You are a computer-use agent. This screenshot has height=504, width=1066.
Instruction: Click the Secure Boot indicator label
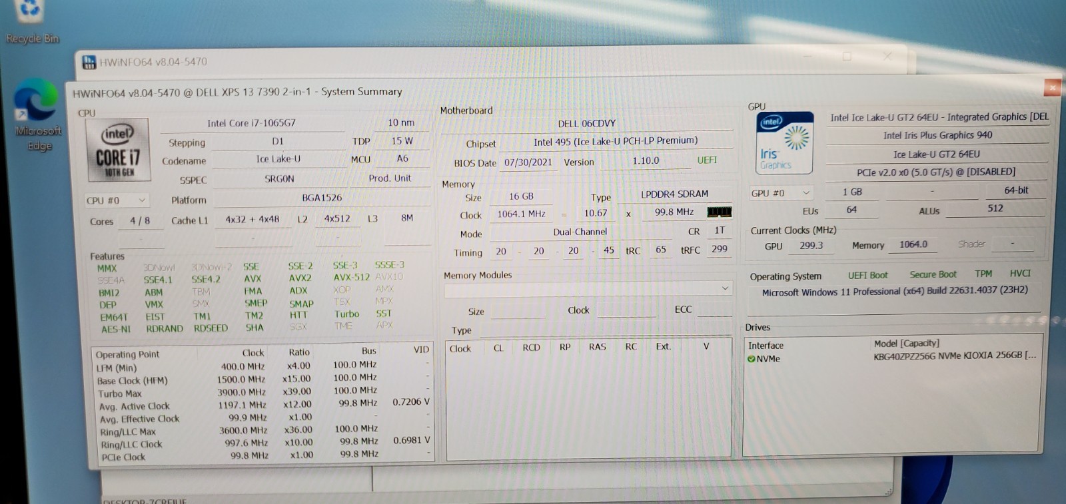click(x=933, y=274)
